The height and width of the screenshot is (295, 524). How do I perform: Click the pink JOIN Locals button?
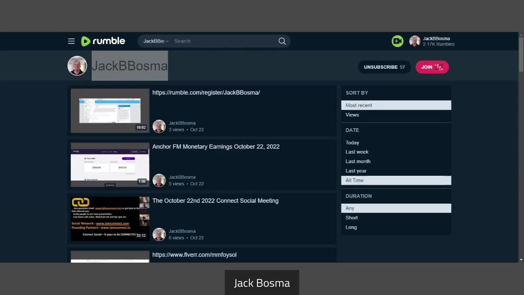pos(432,67)
